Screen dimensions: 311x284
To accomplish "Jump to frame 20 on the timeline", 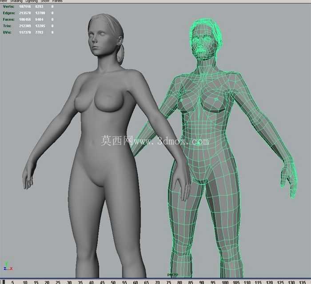I will pyautogui.click(x=47, y=282).
